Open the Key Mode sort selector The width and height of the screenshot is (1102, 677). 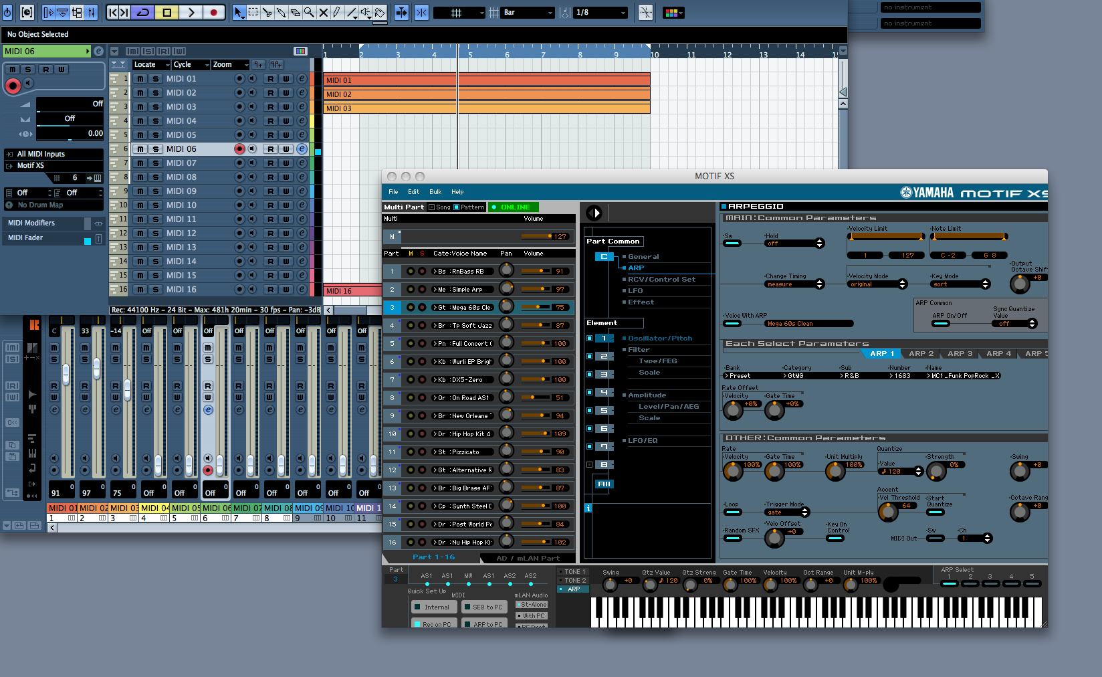[960, 284]
